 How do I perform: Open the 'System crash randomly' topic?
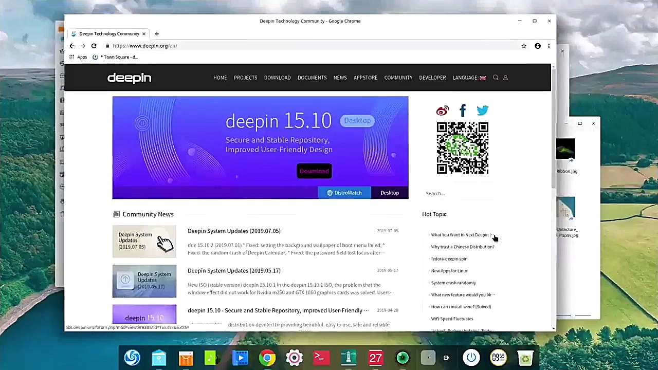coord(453,283)
